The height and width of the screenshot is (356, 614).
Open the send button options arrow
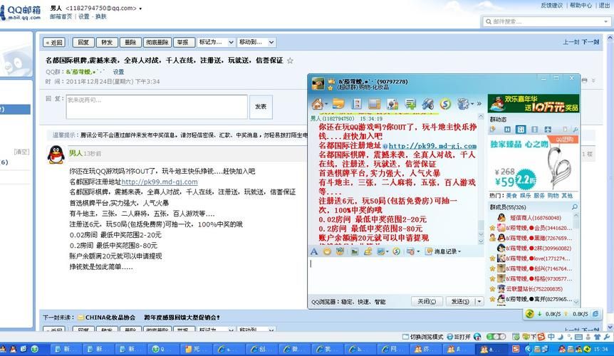pyautogui.click(x=478, y=302)
